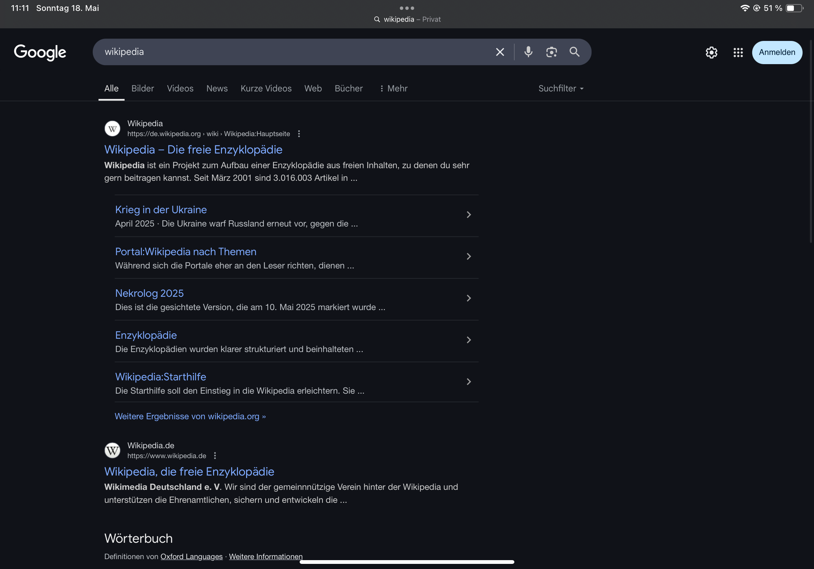Expand the Nekrolog 2025 chevron
This screenshot has width=814, height=569.
coord(469,298)
